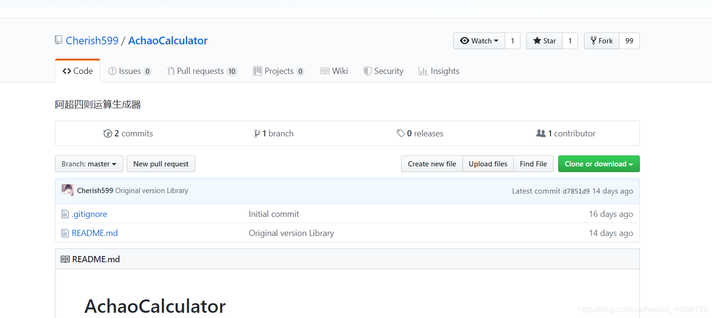Switch to the Code tab
This screenshot has width=712, height=318.
[x=77, y=71]
